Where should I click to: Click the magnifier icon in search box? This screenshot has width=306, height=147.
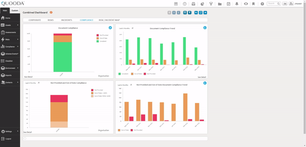click(x=279, y=3)
